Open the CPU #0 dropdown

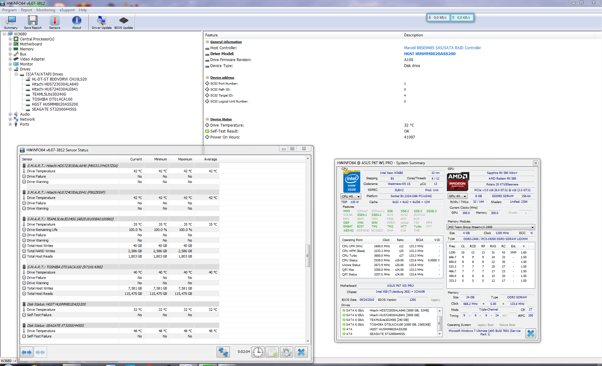tap(351, 196)
